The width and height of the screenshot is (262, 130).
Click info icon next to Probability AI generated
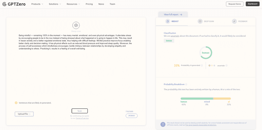tap(202, 66)
